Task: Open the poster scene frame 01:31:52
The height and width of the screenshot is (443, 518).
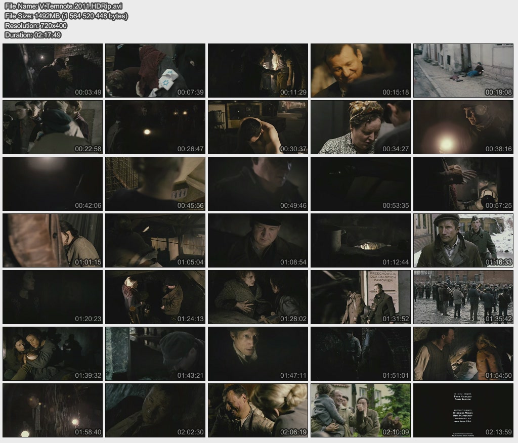Action: (361, 297)
